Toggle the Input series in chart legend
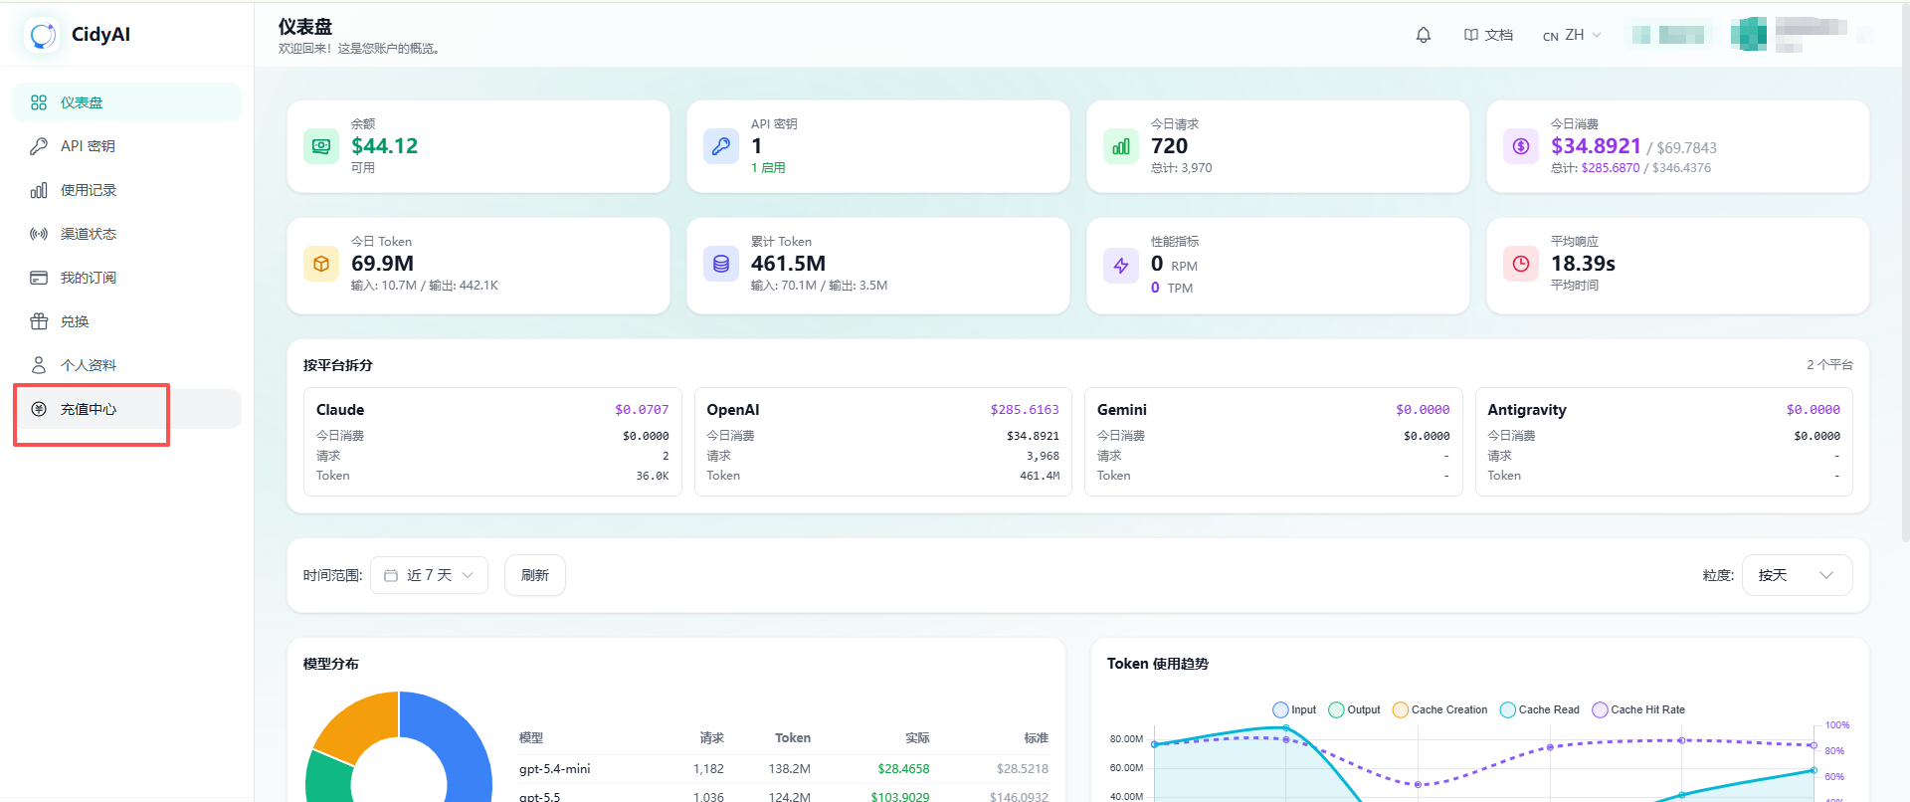The image size is (1910, 802). (x=1294, y=709)
